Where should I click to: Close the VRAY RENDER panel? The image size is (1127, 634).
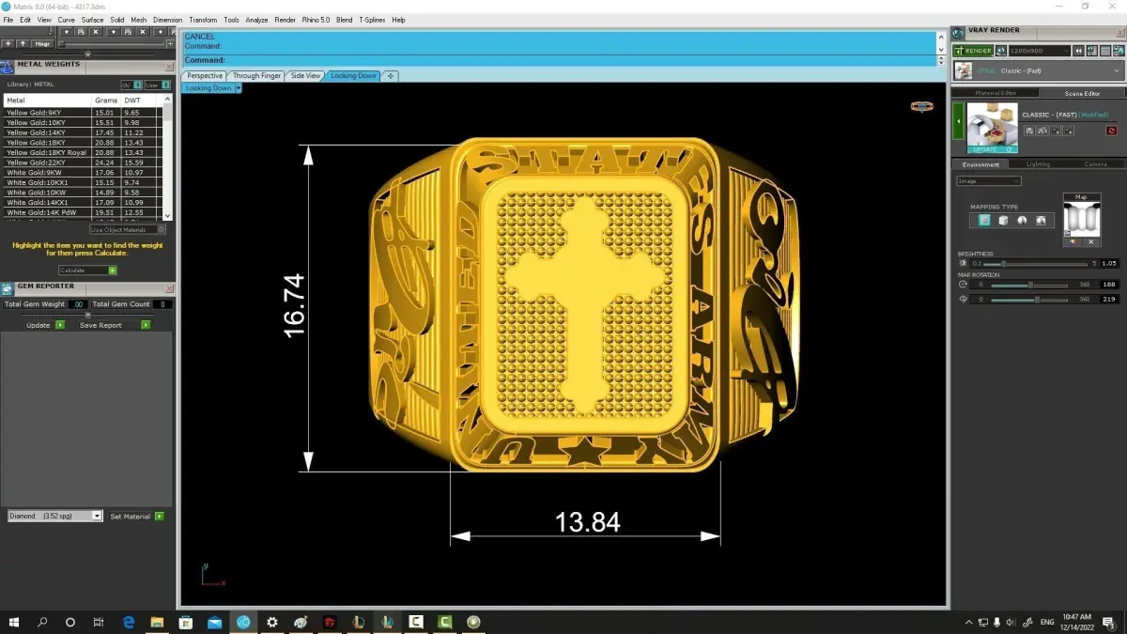(x=1119, y=31)
